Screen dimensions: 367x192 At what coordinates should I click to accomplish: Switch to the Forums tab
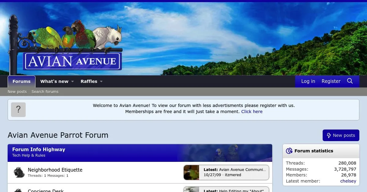click(x=21, y=81)
